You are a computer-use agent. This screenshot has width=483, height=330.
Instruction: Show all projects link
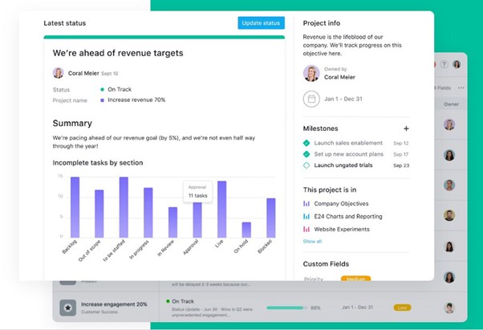coord(312,241)
